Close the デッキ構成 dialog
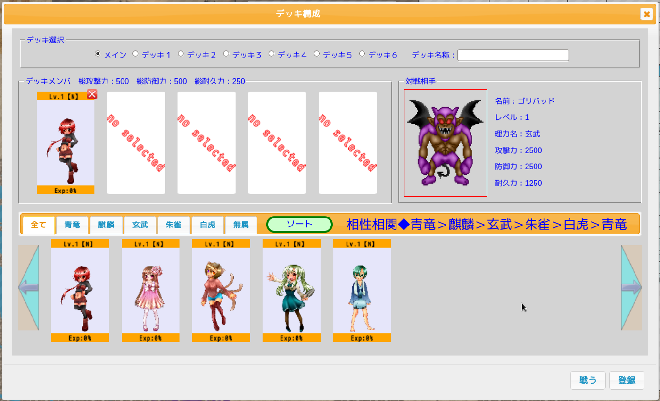 646,14
